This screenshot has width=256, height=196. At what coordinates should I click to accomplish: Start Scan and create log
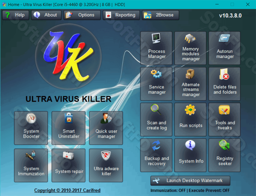click(x=156, y=119)
